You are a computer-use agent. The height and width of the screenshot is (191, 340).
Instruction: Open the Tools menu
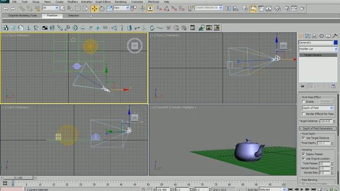point(24,2)
